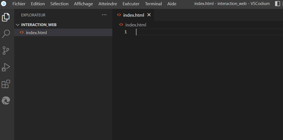Open the Extensions view icon
Screen dimensions: 283x140
pos(6,84)
